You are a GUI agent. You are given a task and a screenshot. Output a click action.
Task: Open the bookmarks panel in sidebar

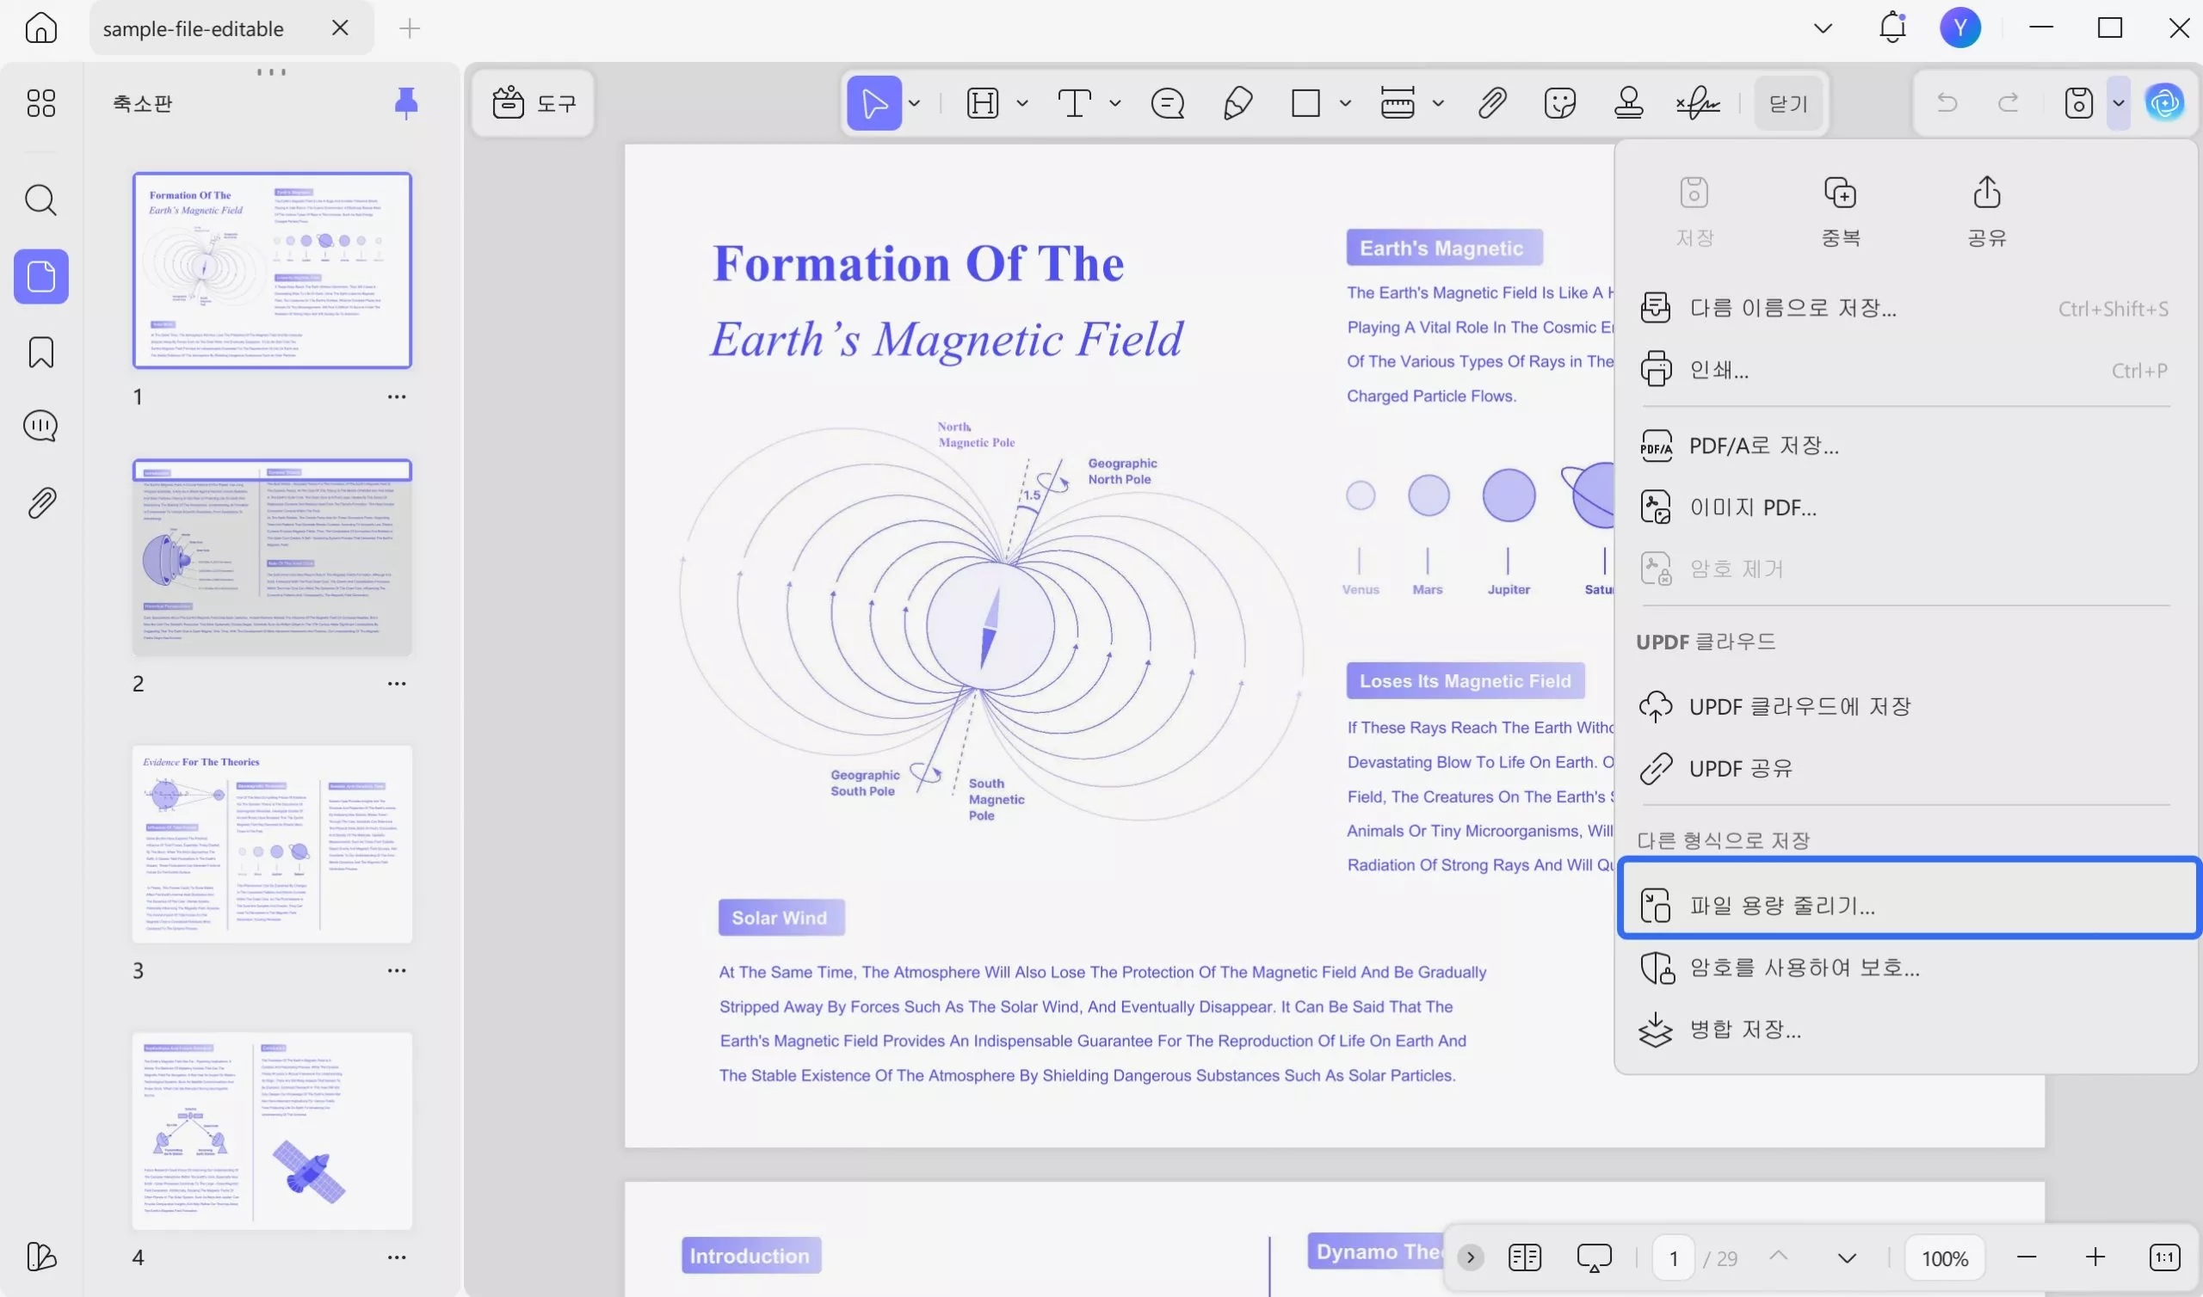(x=41, y=353)
